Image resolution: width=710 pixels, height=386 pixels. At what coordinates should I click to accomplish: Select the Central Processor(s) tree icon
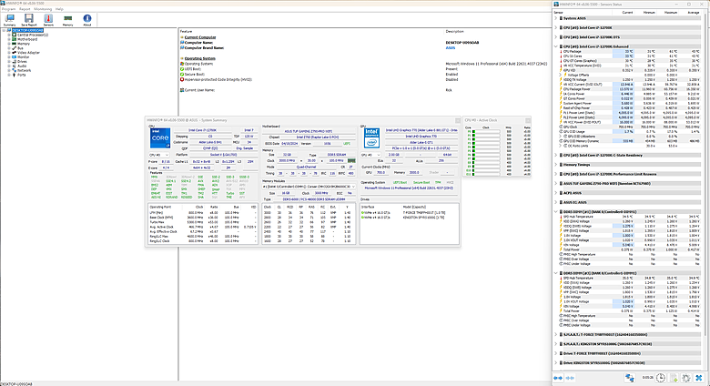point(15,35)
